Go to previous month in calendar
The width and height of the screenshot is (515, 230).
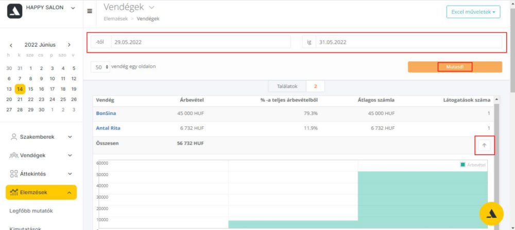click(x=11, y=45)
